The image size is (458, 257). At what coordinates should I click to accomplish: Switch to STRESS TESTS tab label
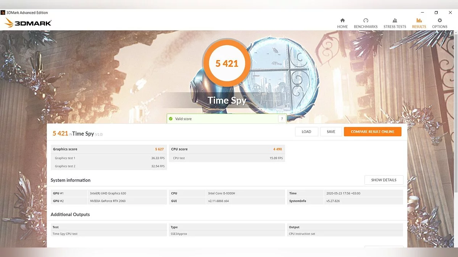coord(395,27)
